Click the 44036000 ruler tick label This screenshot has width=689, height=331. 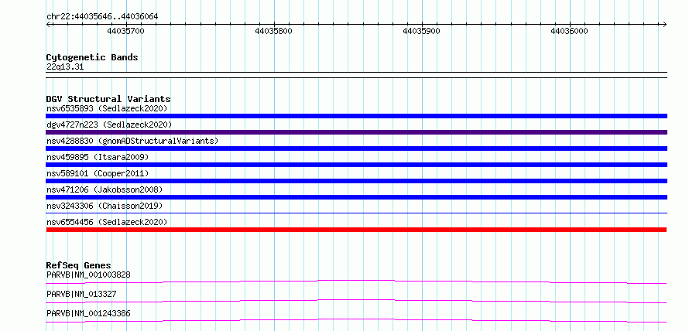568,31
